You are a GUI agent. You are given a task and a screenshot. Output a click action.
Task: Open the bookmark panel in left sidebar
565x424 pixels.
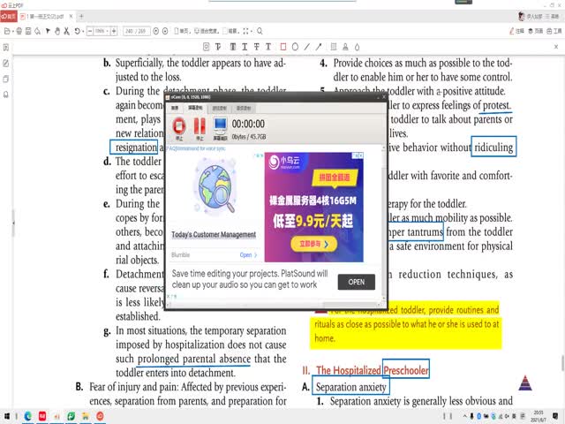pyautogui.click(x=6, y=95)
